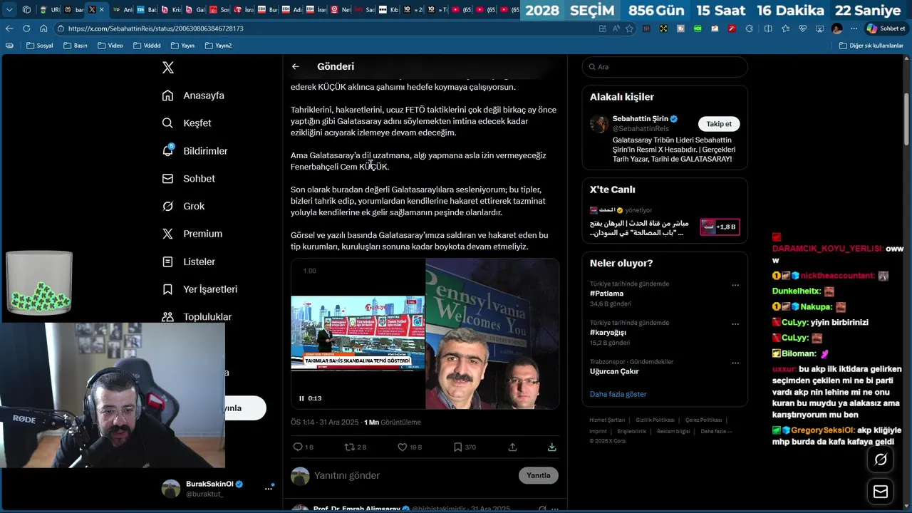Open the Video bookmarks folder
Viewport: 912px width, 513px height.
click(x=110, y=46)
